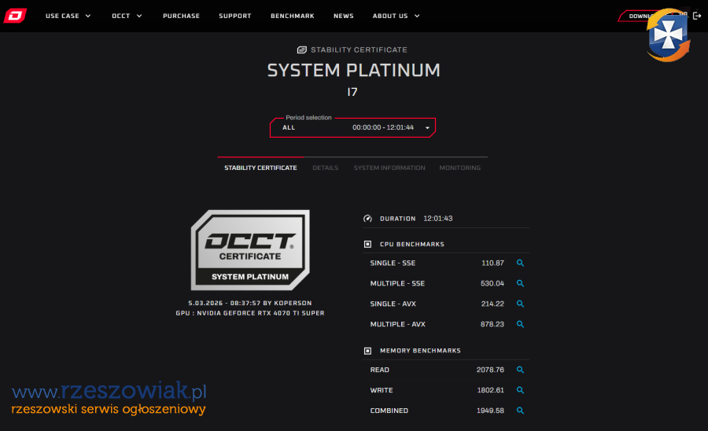Click the CPU Benchmarks section icon

(x=367, y=245)
